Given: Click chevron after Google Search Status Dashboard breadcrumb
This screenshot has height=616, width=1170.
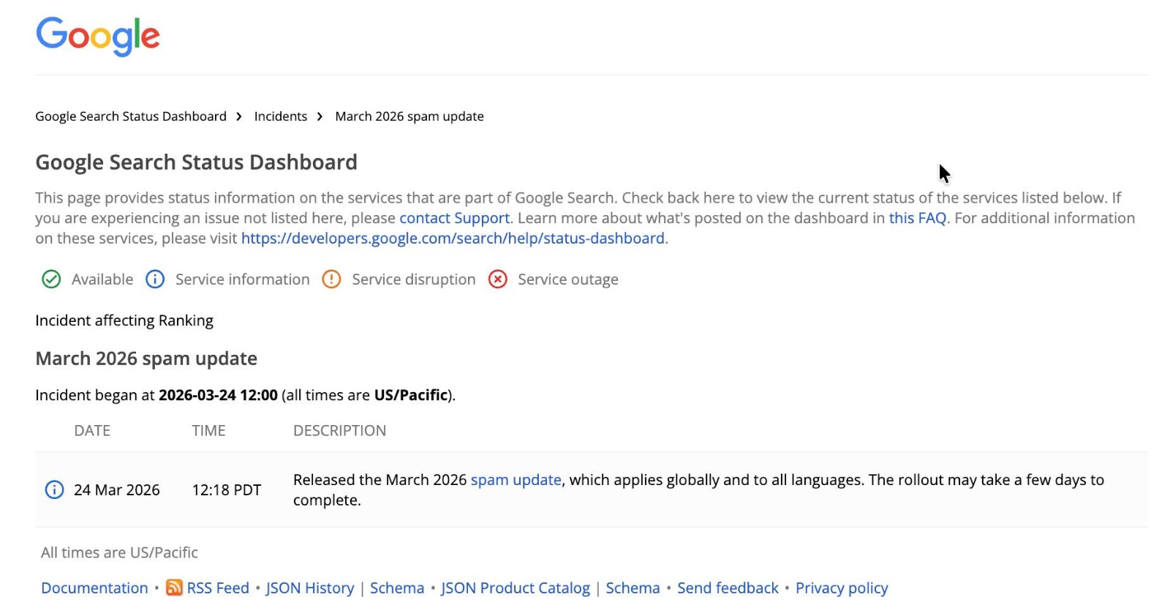Looking at the screenshot, I should click(239, 116).
